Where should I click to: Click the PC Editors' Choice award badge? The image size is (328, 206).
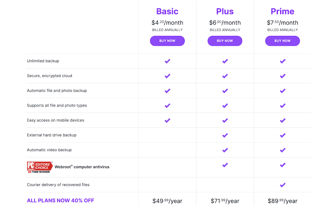(39, 166)
